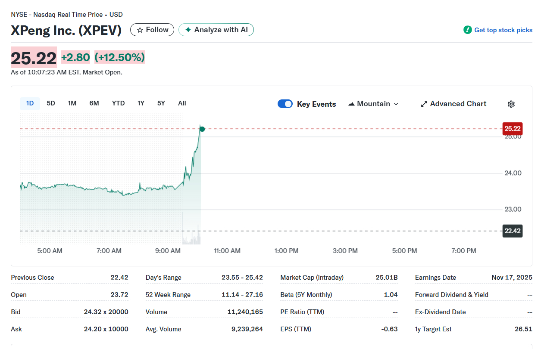Click the (+12.50%) percent change

119,57
